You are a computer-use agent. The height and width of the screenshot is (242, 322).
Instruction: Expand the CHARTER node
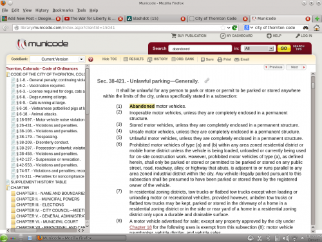pos(20,188)
